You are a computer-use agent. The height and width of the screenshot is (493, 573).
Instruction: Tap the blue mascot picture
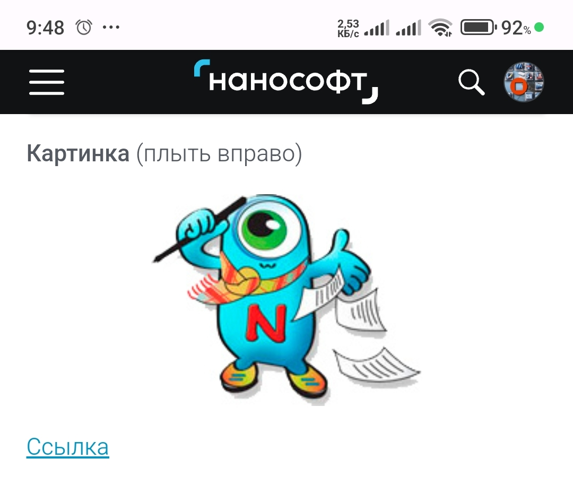(286, 300)
